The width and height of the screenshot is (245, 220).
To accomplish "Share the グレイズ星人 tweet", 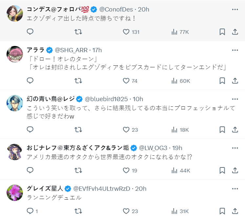I will tap(235, 211).
